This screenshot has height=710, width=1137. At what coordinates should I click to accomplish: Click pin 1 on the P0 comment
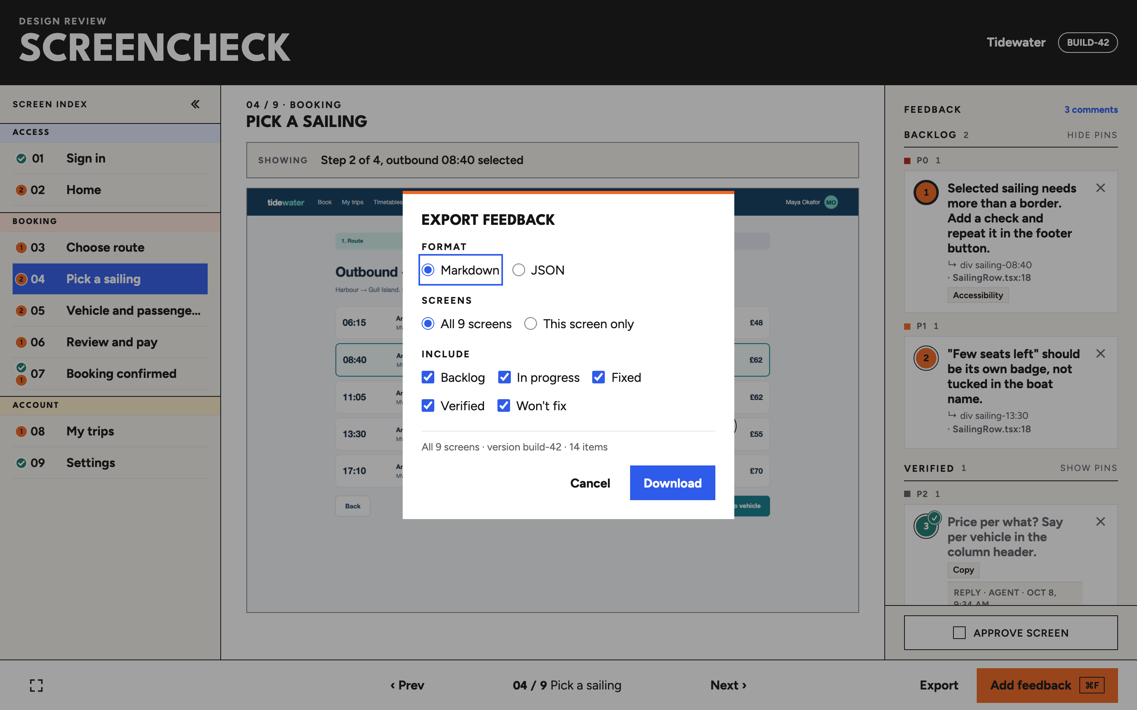coord(926,192)
